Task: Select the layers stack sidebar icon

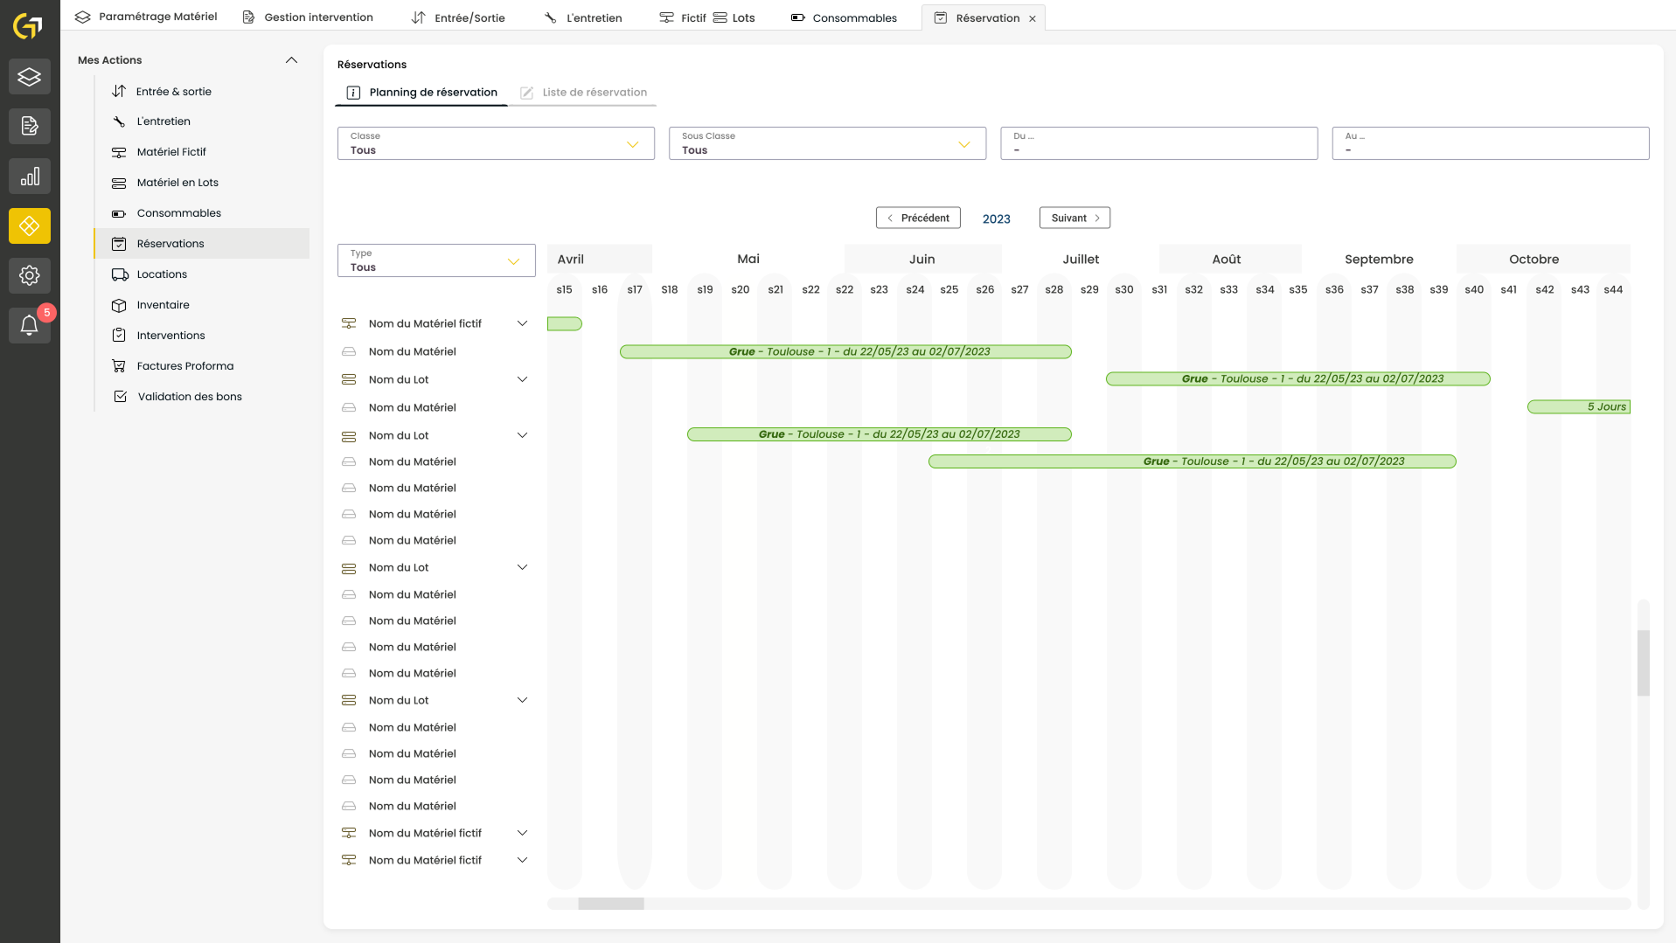Action: point(30,77)
